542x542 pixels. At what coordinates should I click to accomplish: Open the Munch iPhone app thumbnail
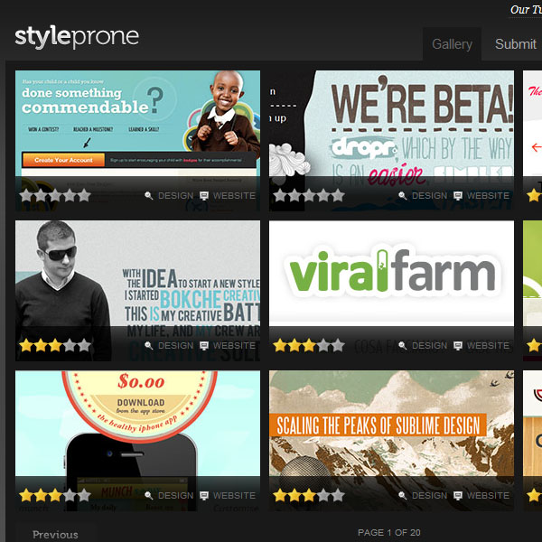click(x=137, y=441)
